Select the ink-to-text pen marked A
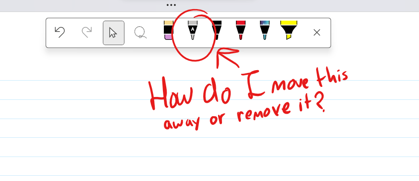 coord(192,30)
